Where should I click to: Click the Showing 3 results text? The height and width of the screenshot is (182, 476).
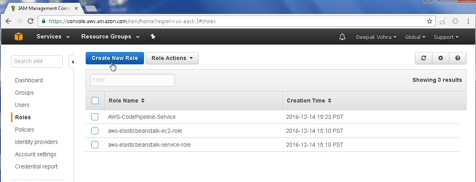click(437, 80)
